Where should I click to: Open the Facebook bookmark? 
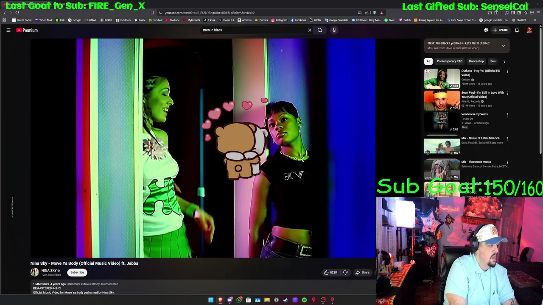298,20
